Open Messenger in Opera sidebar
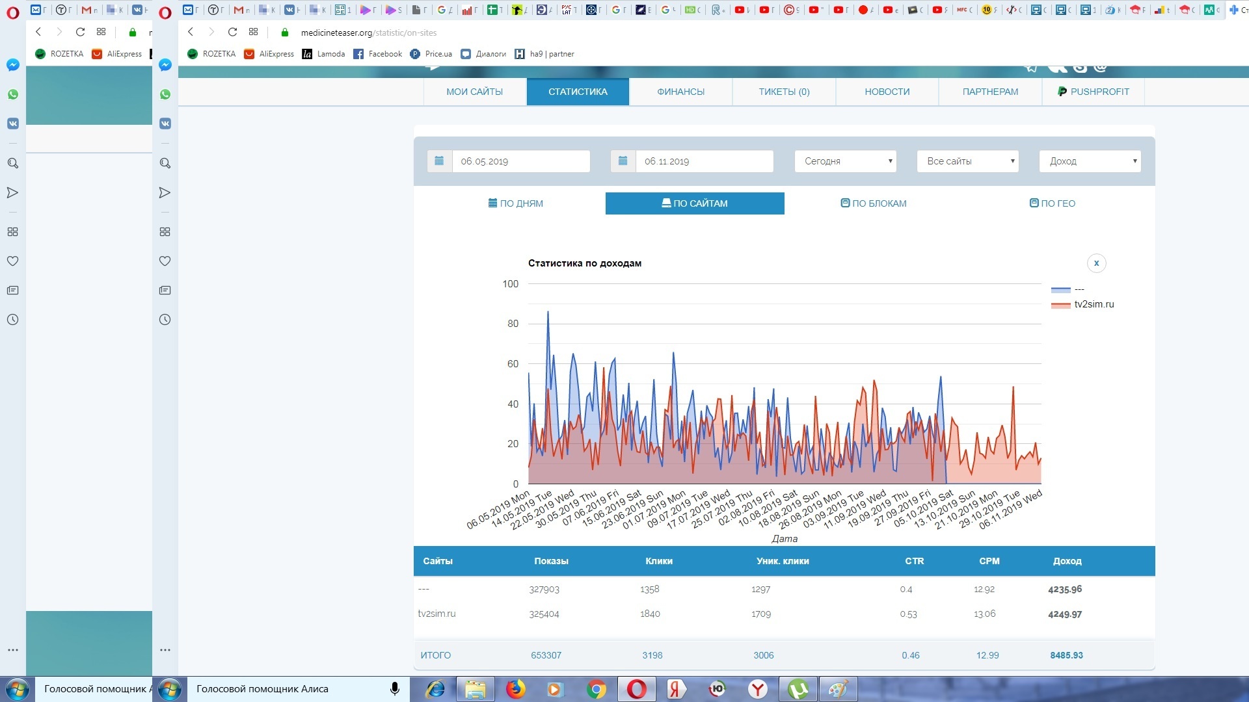1249x702 pixels. (165, 65)
